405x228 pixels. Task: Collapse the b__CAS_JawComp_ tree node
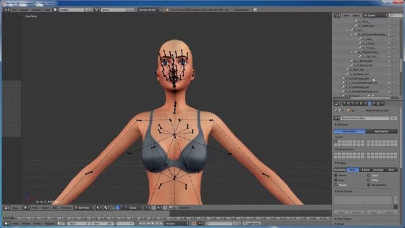coord(352,52)
